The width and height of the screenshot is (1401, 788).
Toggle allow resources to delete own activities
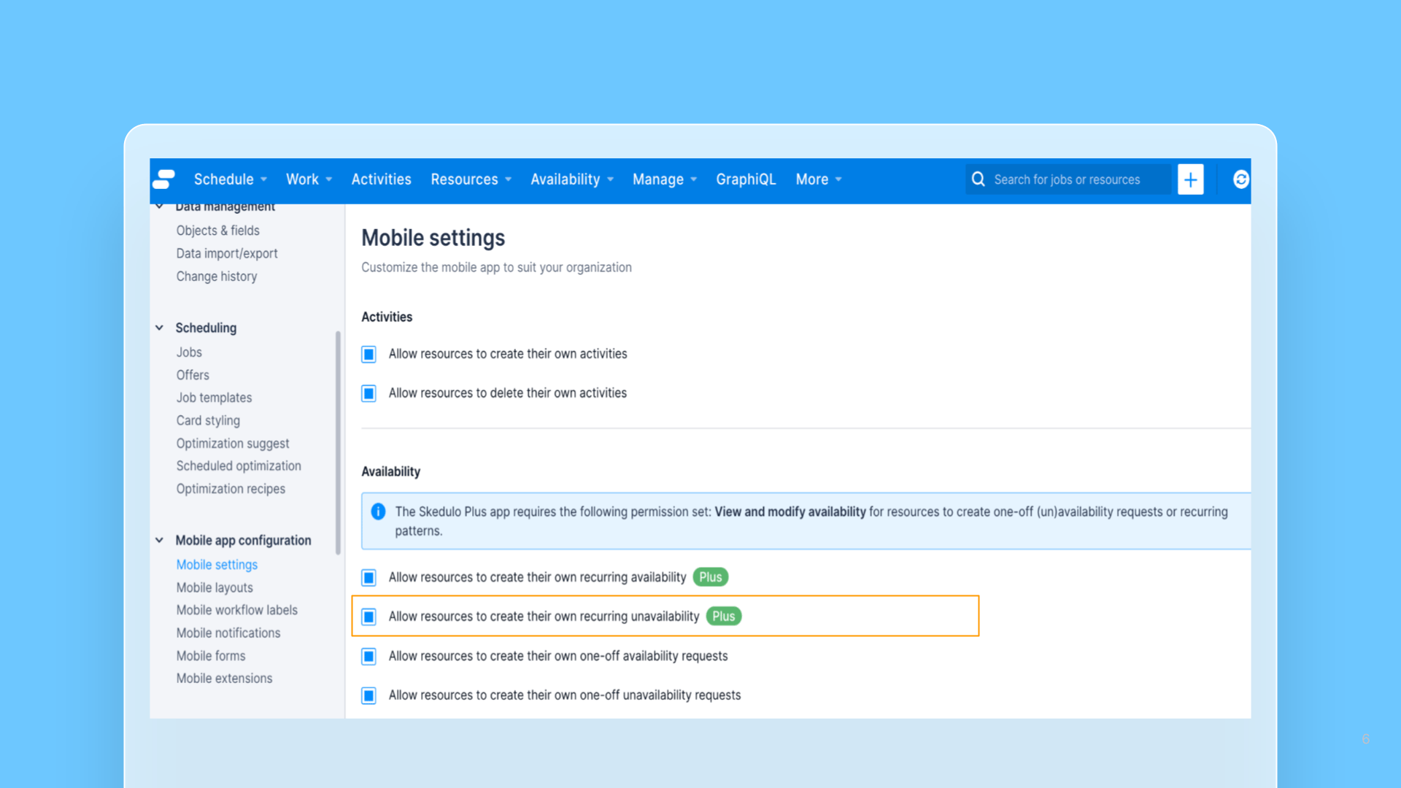coord(369,394)
